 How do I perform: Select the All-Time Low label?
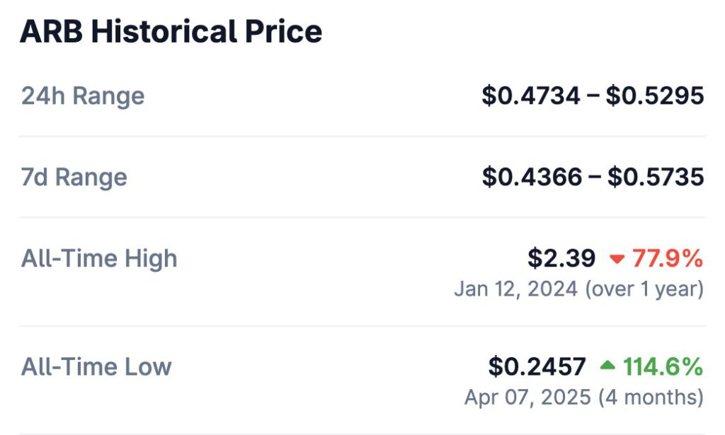(x=96, y=366)
